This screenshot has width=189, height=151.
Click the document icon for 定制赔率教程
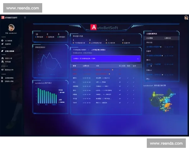point(2,78)
